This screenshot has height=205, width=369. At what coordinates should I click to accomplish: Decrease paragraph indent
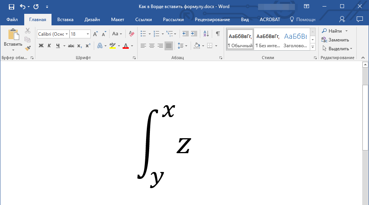(185, 34)
